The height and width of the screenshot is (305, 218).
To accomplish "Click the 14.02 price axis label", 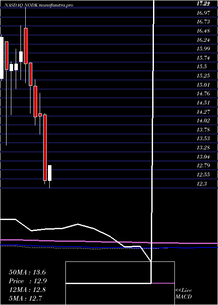I will 204,121.
